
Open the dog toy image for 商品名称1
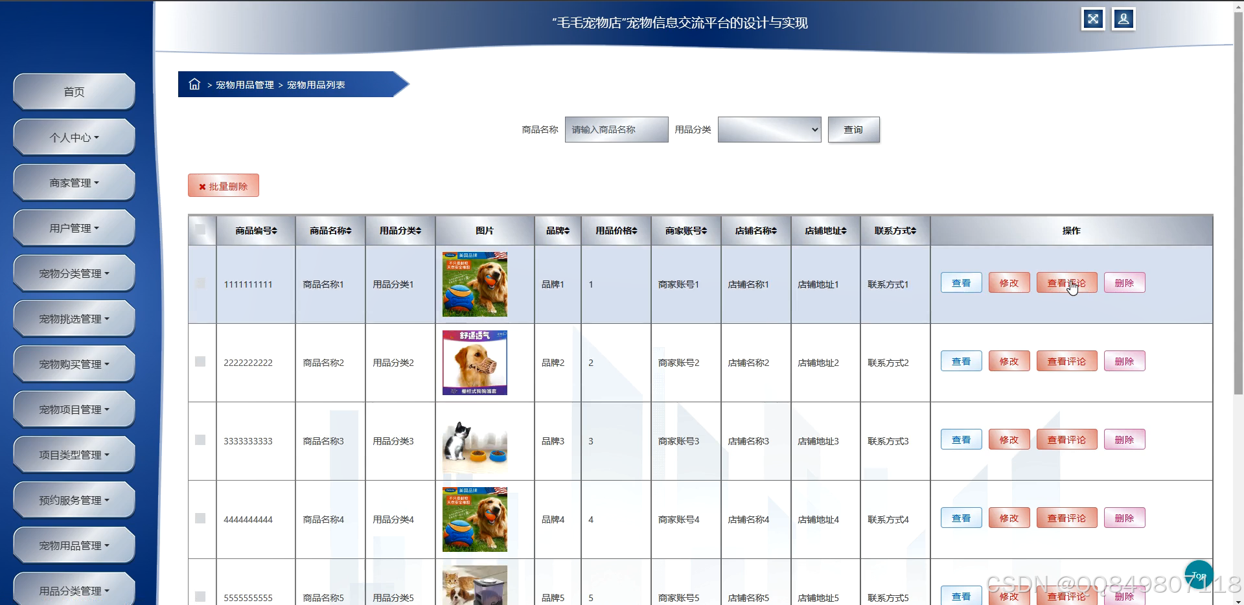(x=474, y=284)
